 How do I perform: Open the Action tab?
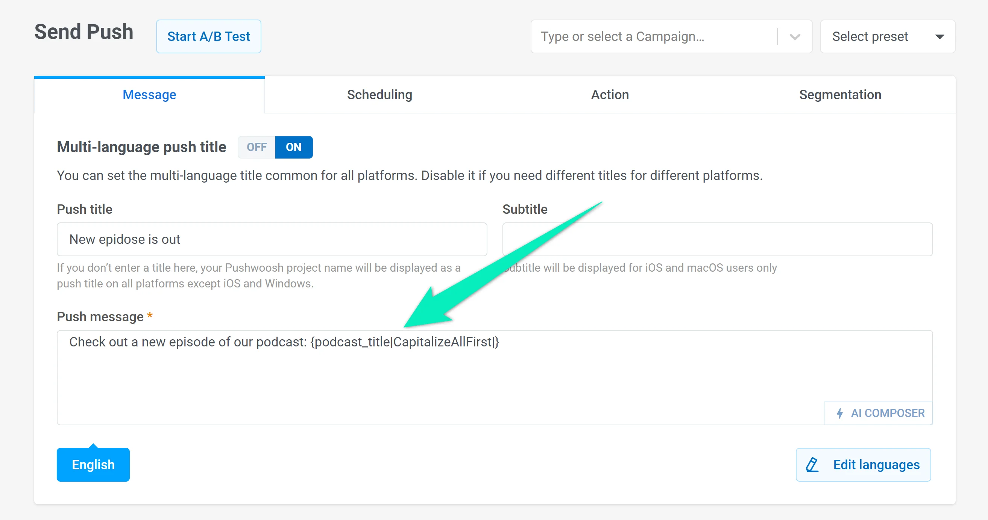[609, 95]
